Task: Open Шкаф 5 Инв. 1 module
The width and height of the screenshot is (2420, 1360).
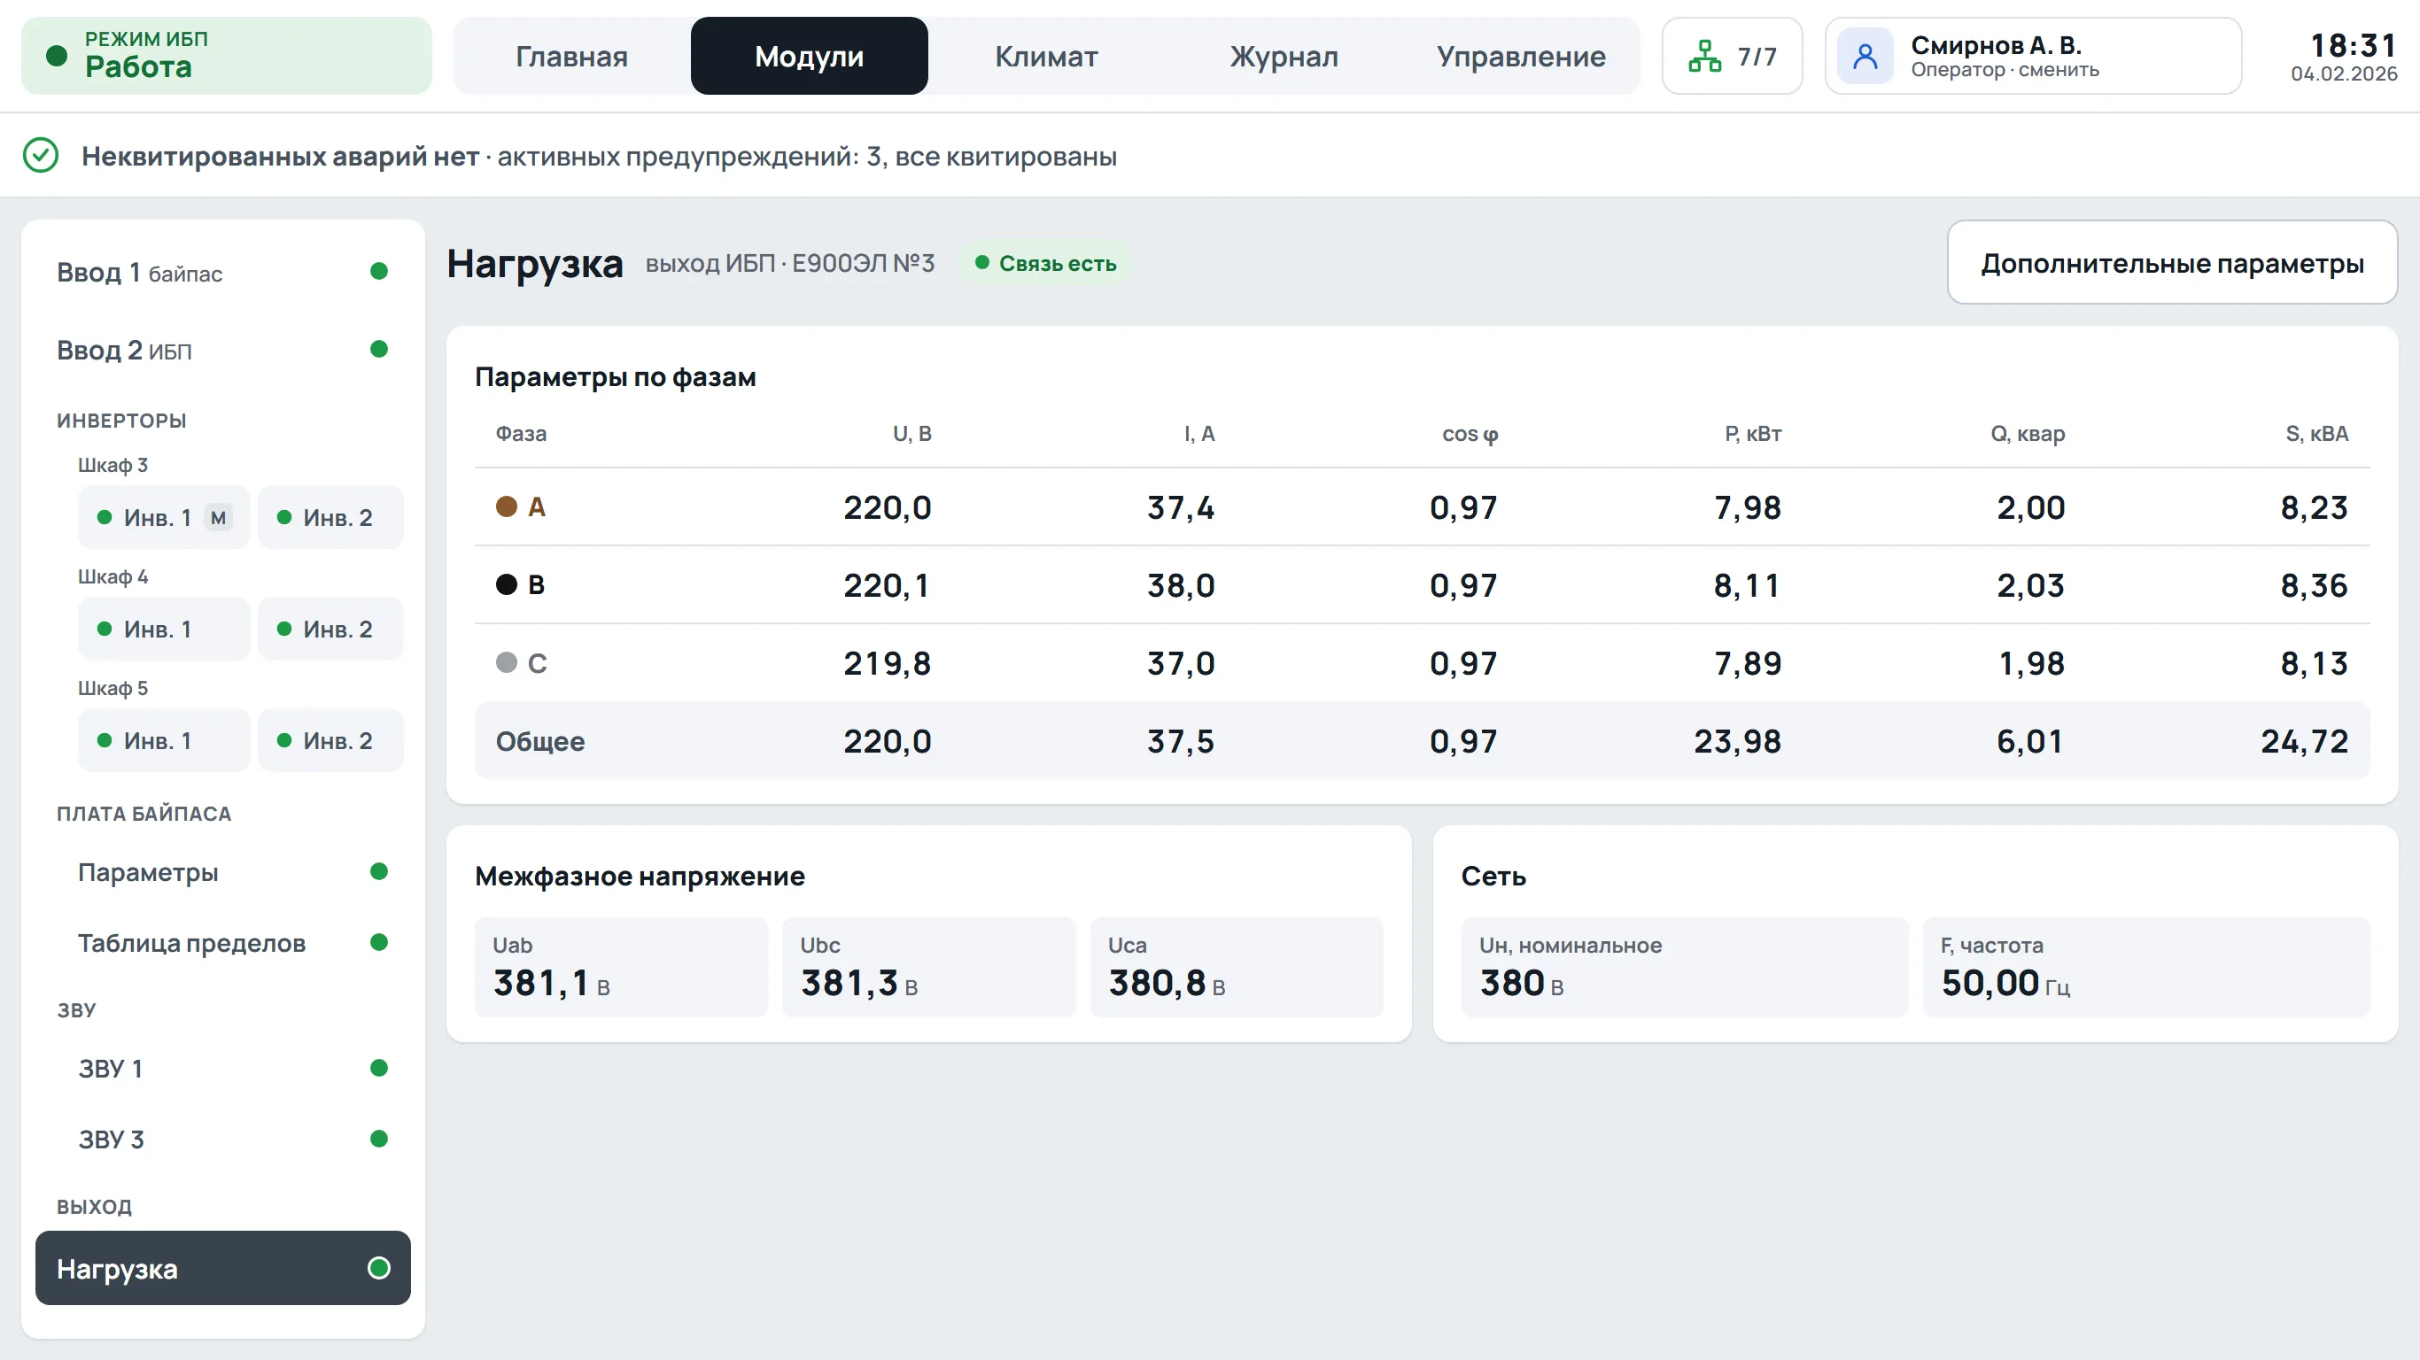Action: pyautogui.click(x=165, y=741)
